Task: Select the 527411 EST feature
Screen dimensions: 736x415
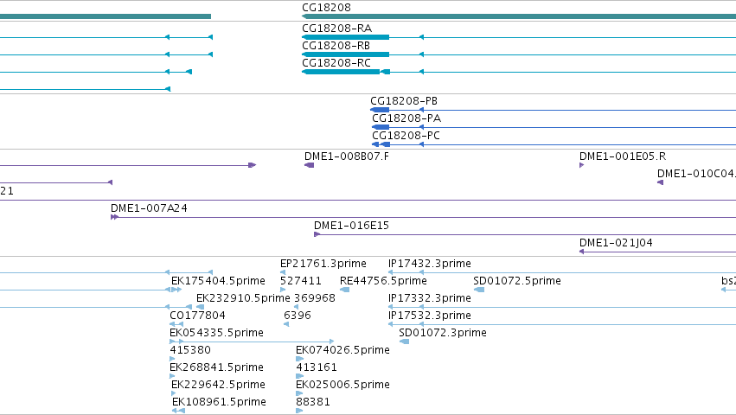Action: [283, 290]
